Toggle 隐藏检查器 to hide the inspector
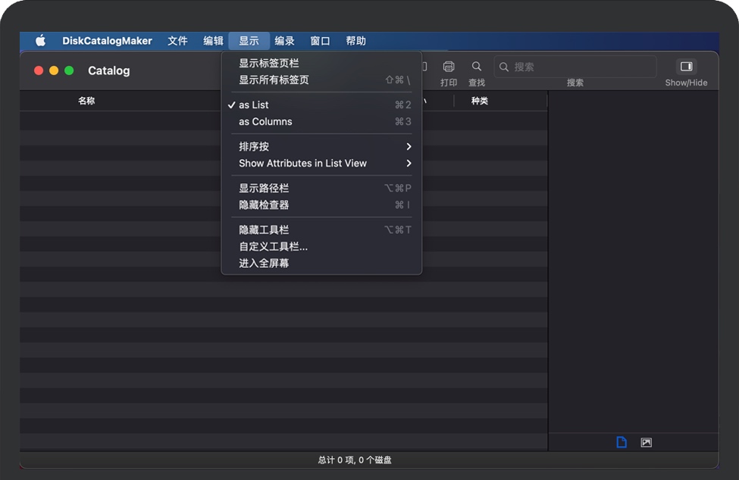The image size is (739, 480). pos(264,205)
